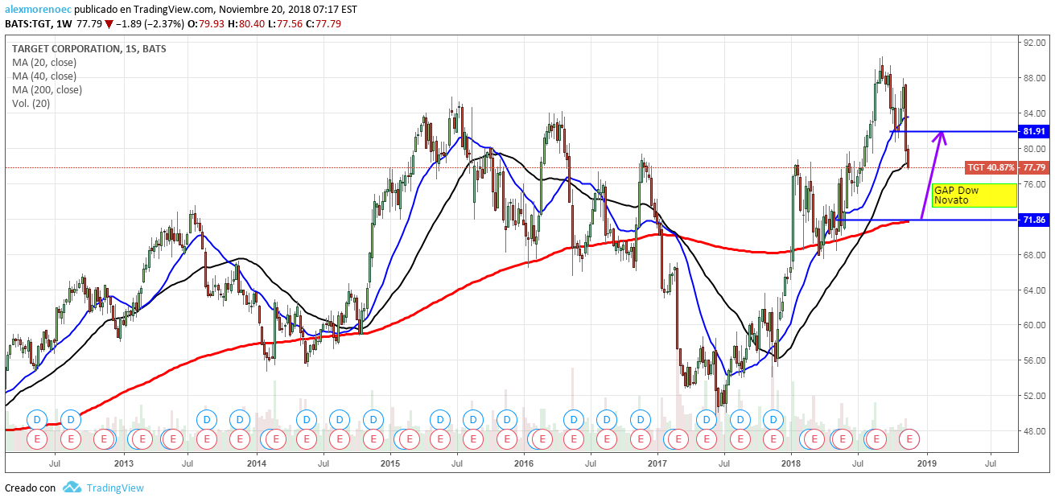The width and height of the screenshot is (1055, 502).
Task: Select the MA (40, close) indicator label
Action: pos(44,76)
